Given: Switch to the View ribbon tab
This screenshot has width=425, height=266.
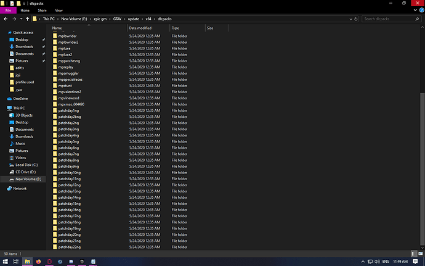Looking at the screenshot, I should pyautogui.click(x=59, y=10).
